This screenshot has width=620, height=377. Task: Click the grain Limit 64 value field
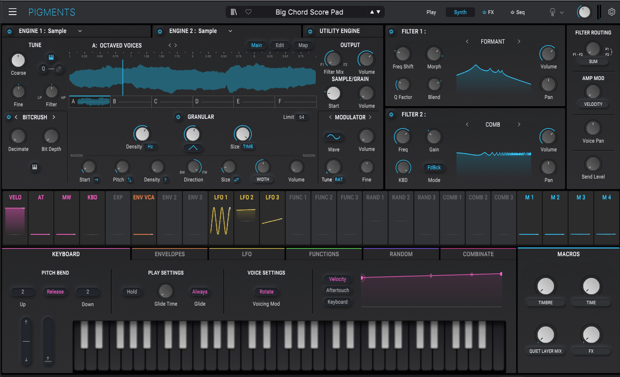[302, 117]
